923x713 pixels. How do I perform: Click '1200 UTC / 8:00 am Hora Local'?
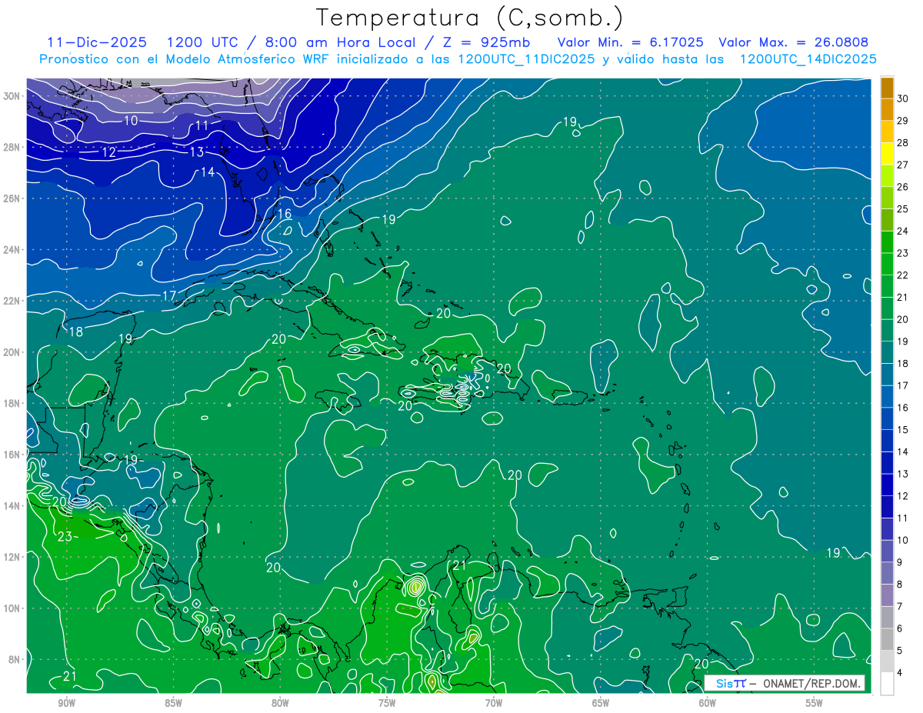click(x=291, y=42)
